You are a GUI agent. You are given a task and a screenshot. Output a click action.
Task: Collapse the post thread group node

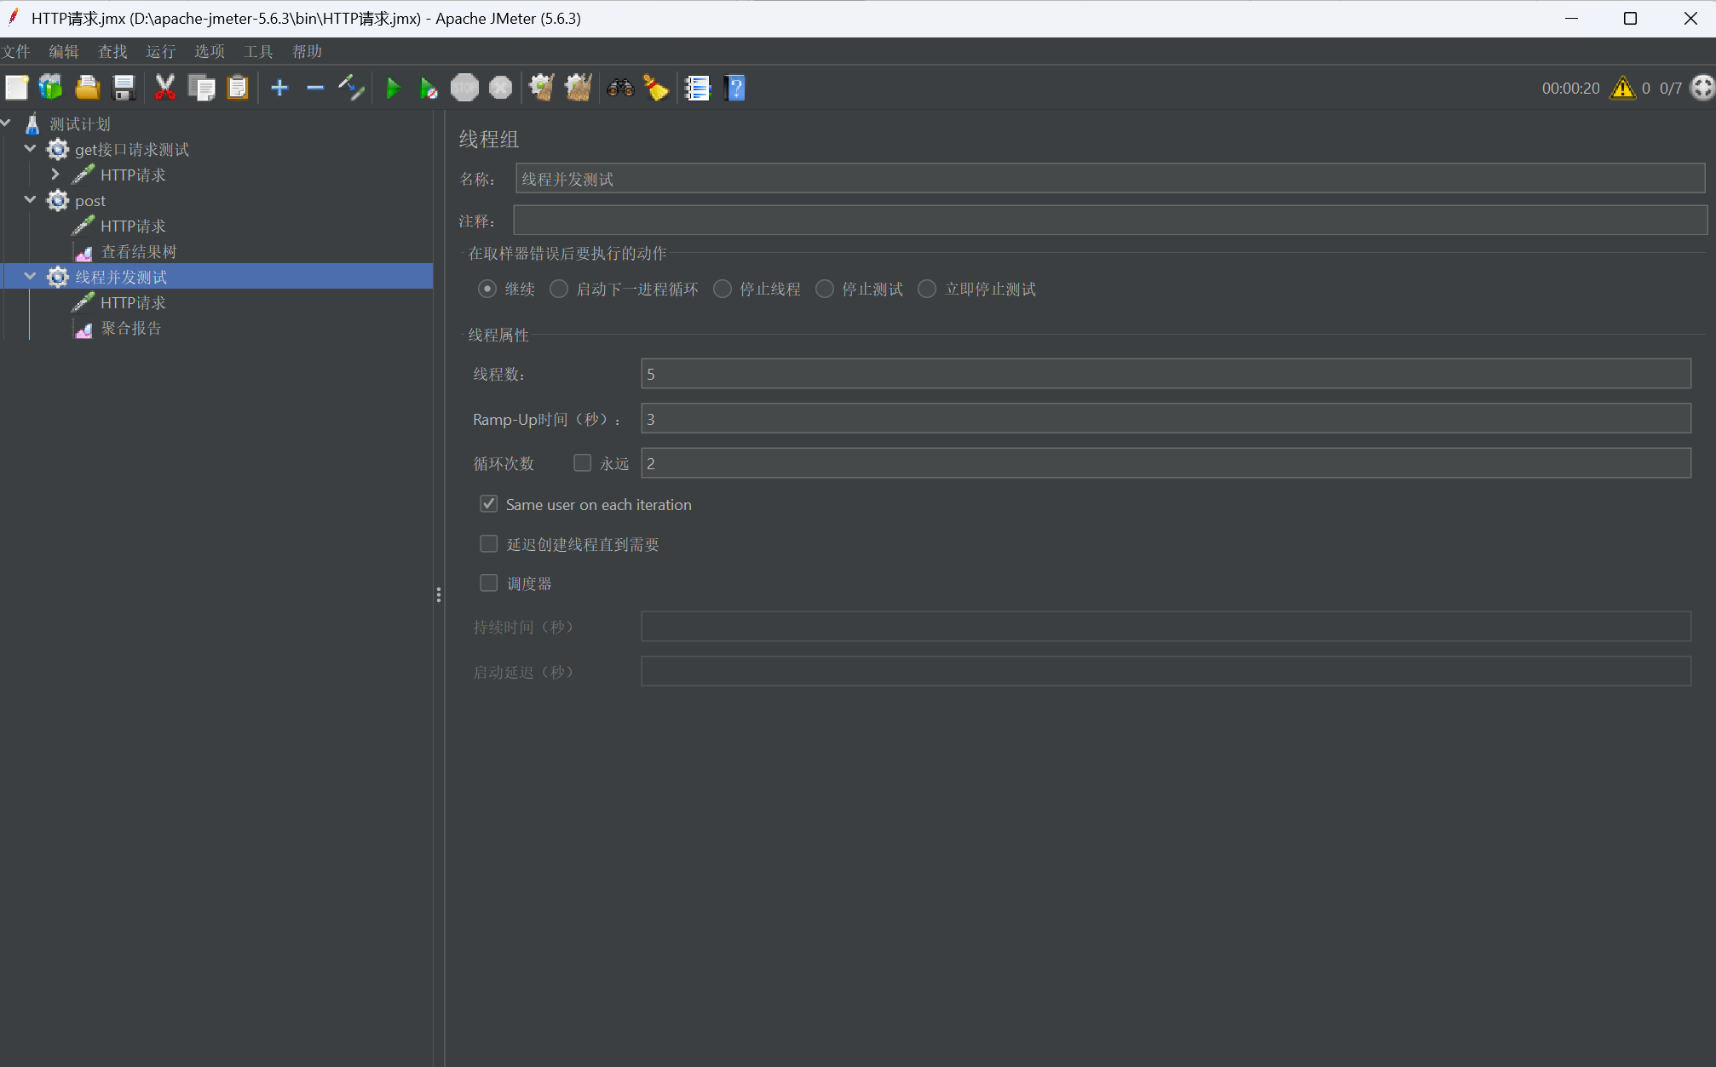pos(31,200)
